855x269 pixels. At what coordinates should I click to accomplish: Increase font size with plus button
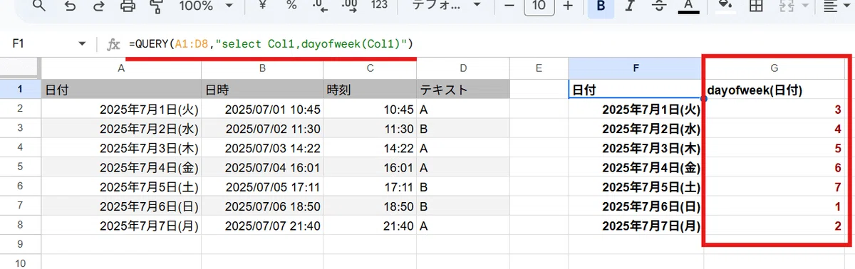(568, 6)
